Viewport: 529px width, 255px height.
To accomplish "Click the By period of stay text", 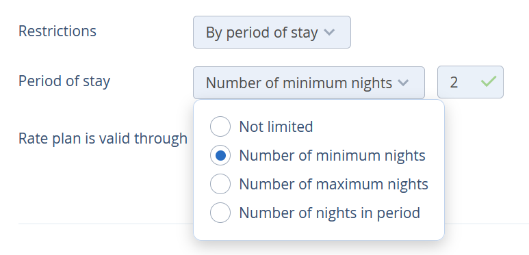I will pyautogui.click(x=262, y=33).
